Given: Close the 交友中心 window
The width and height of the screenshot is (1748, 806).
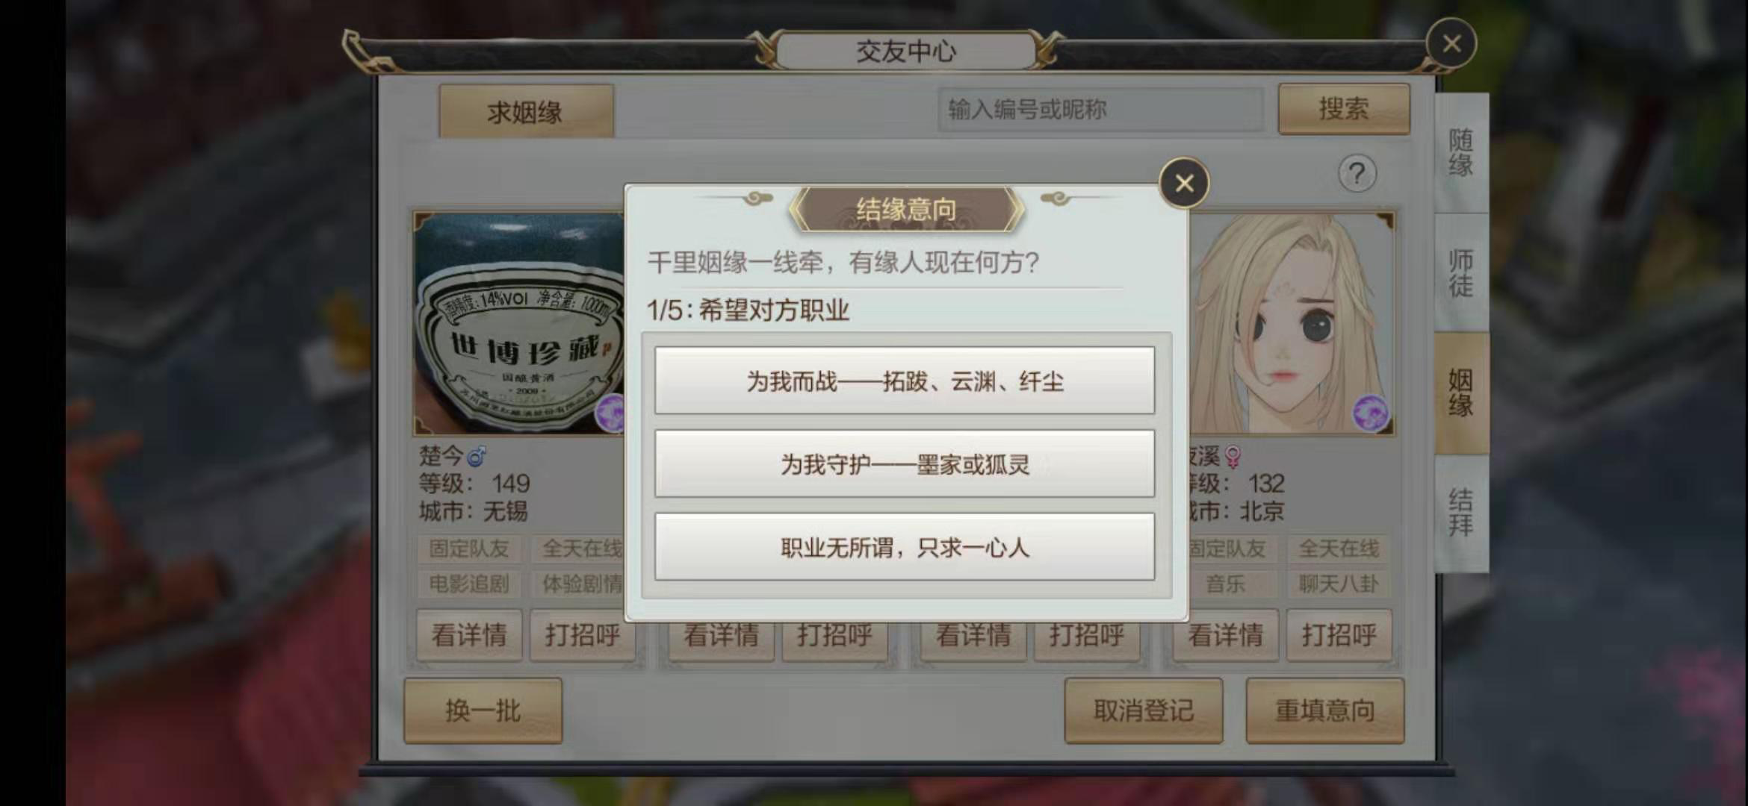Looking at the screenshot, I should (x=1451, y=44).
